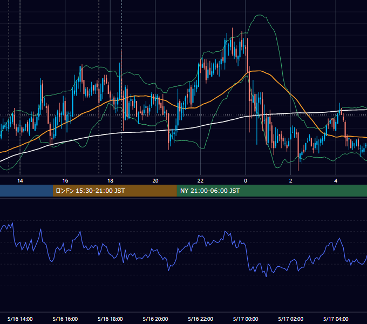Click the 4 hour label on the chart axis
367x324 pixels.
[336, 181]
